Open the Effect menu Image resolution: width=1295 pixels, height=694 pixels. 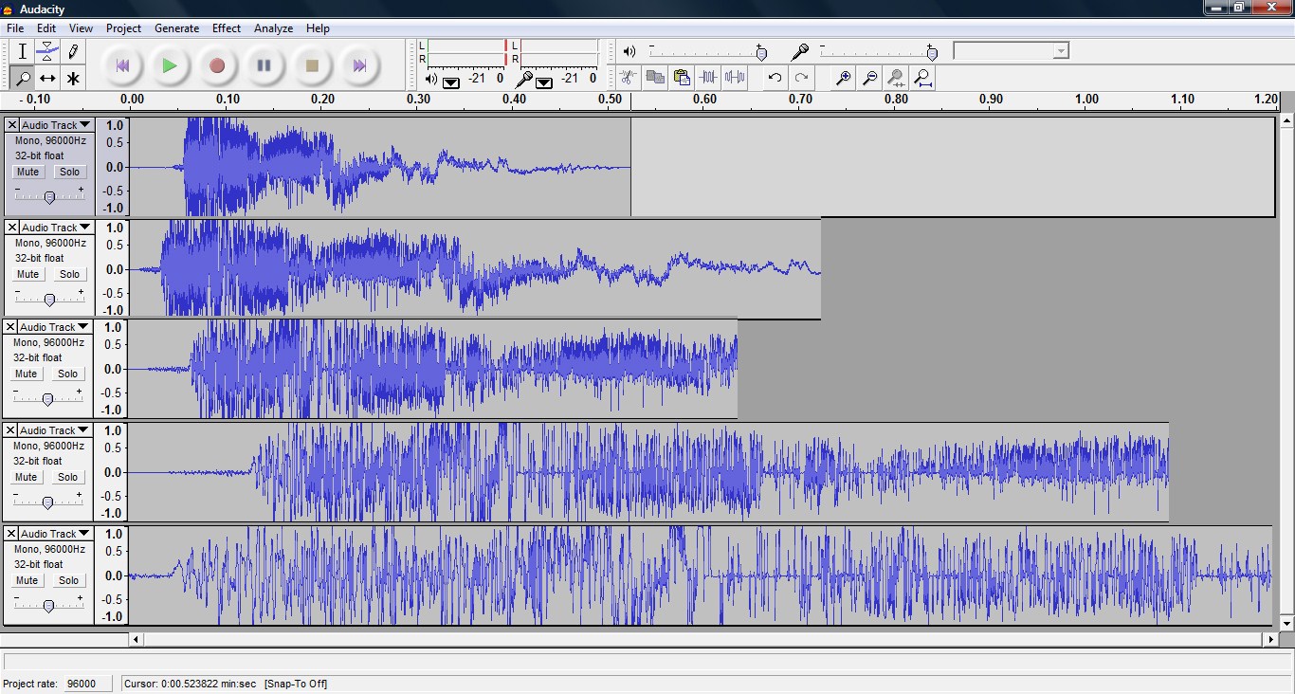tap(227, 28)
